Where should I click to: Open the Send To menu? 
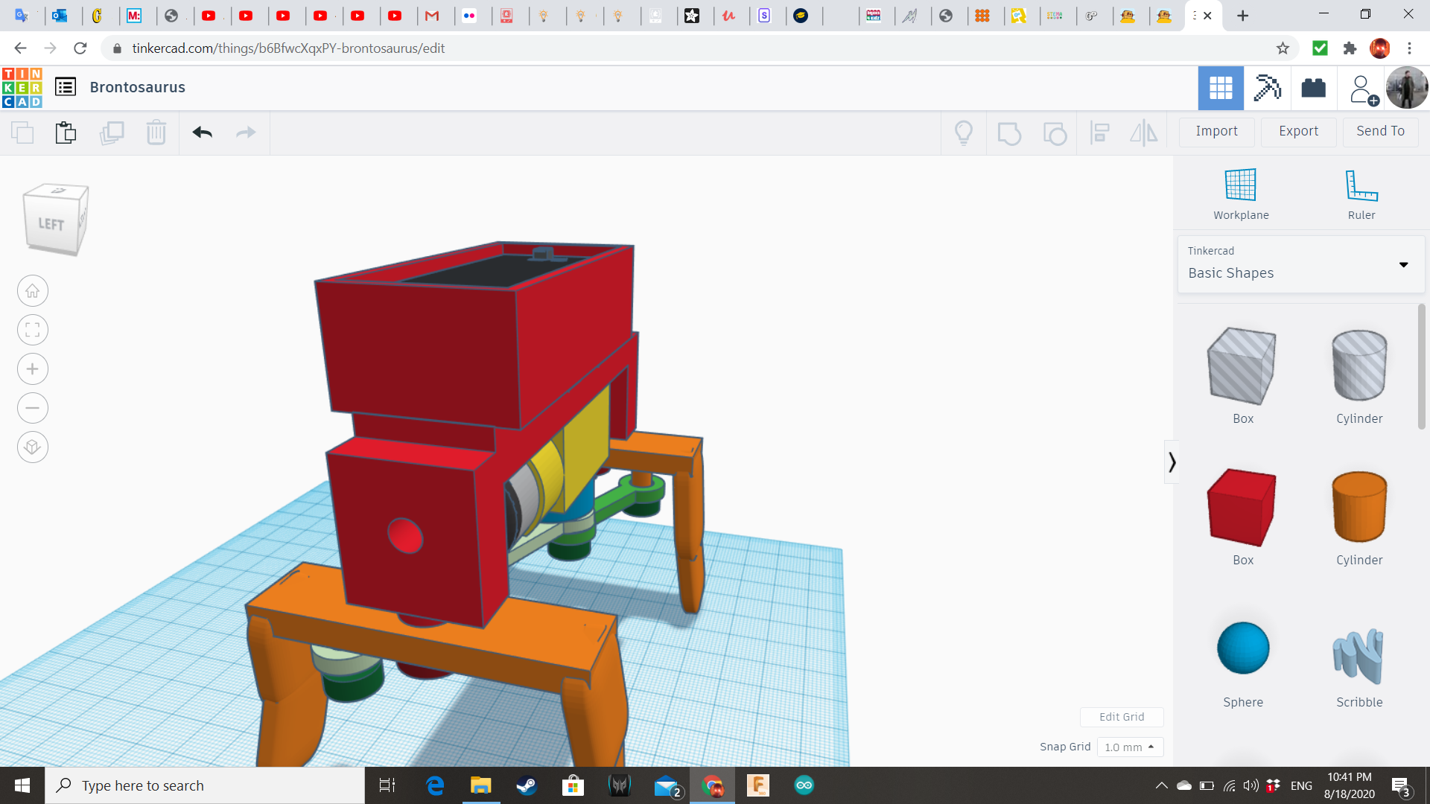[1380, 131]
